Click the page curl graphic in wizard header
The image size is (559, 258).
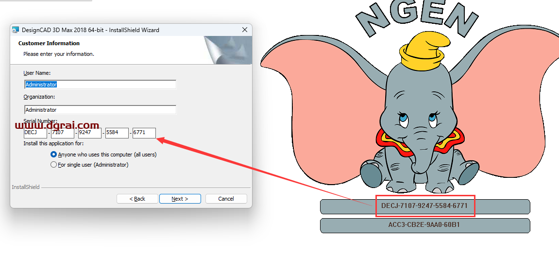click(x=228, y=50)
